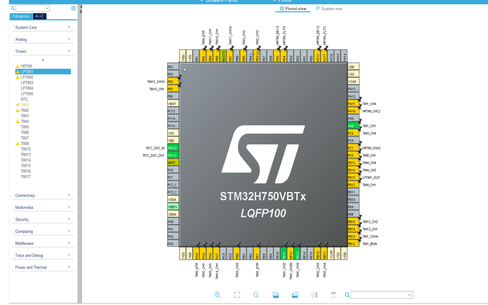Click the PB12 pin, TIM1_BKIN
Image resolution: width=488 pixels, height=305 pixels.
(x=353, y=244)
